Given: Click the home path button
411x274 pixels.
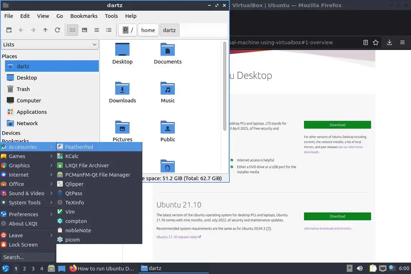Looking at the screenshot, I should click(x=148, y=30).
